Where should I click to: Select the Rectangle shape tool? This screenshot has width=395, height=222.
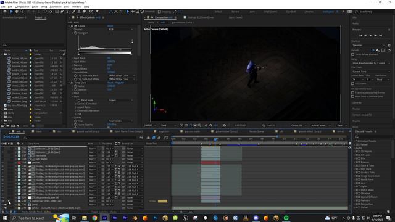pos(57,12)
